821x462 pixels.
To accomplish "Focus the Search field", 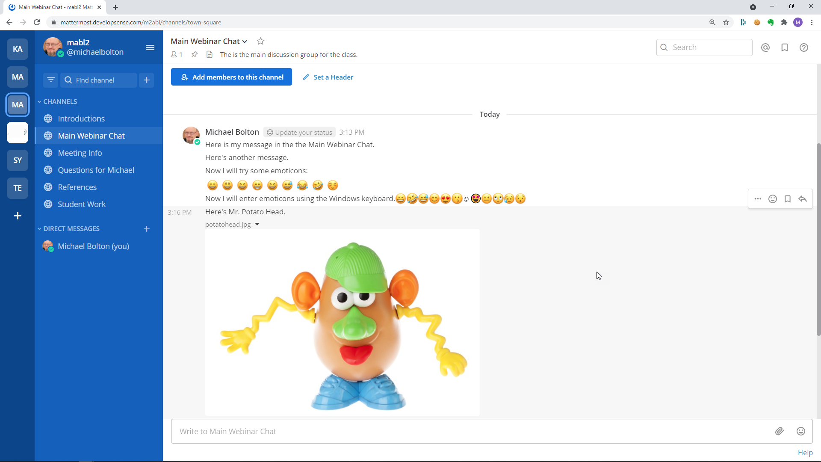I will click(x=704, y=47).
